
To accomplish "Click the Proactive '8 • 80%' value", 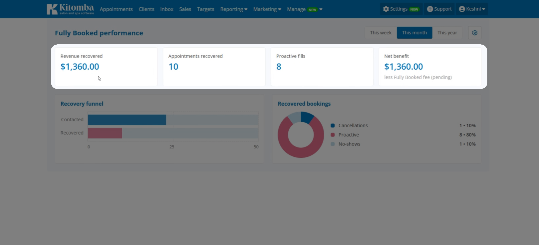I will tap(467, 135).
